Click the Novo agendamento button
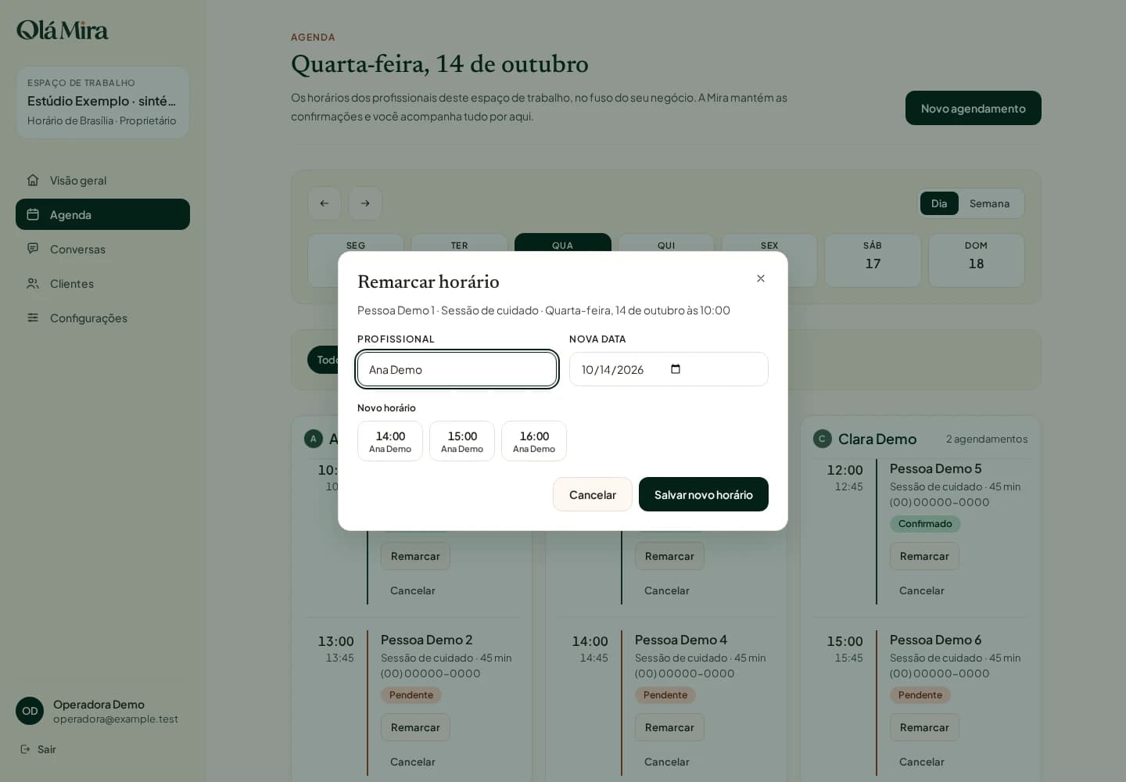The width and height of the screenshot is (1126, 782). pyautogui.click(x=974, y=108)
